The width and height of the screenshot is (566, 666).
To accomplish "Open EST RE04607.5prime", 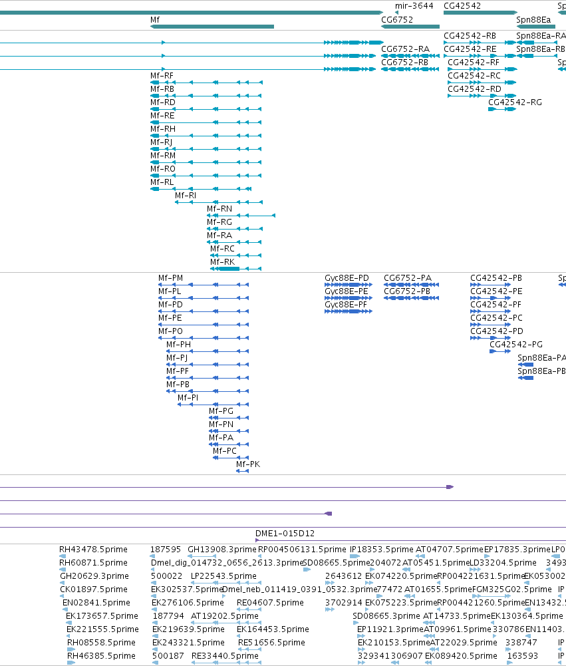I will point(270,603).
